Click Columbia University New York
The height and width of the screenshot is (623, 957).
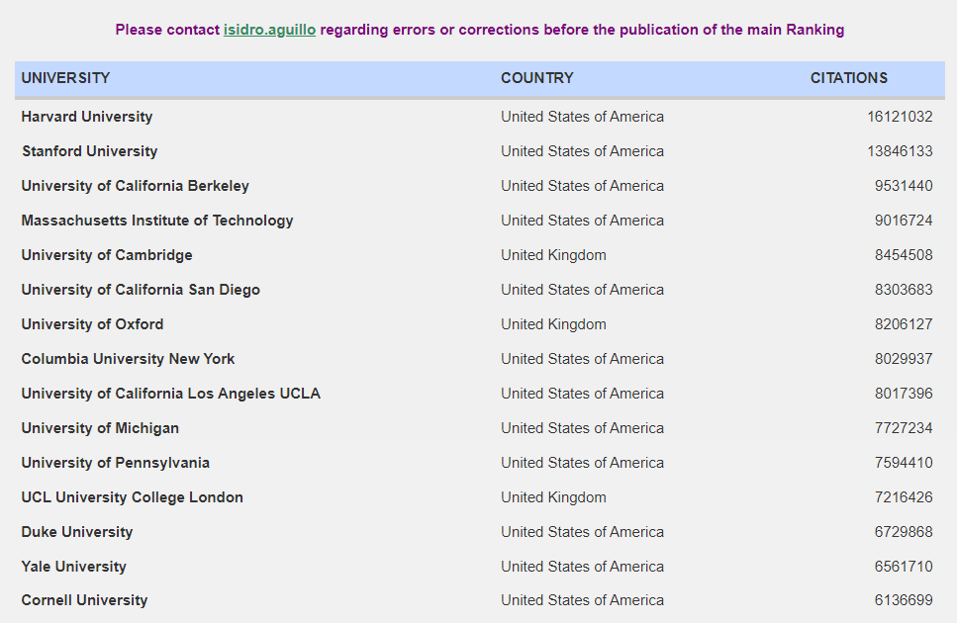click(128, 359)
